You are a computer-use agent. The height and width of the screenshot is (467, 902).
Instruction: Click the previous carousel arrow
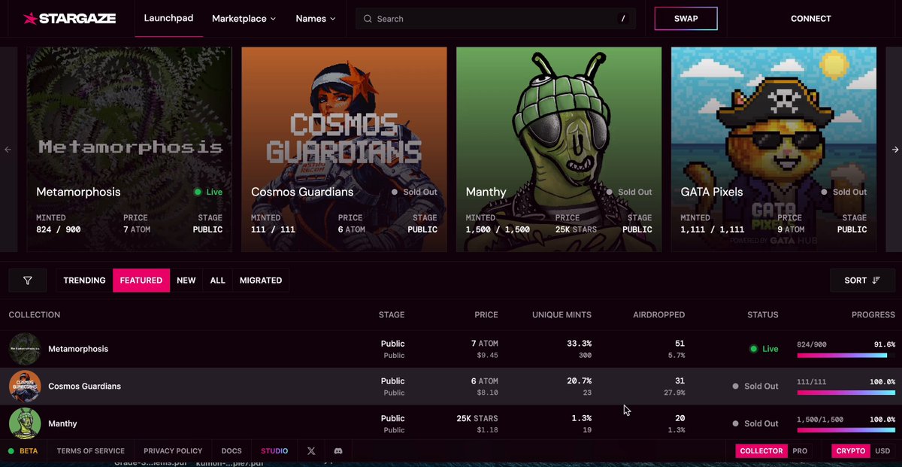click(8, 150)
